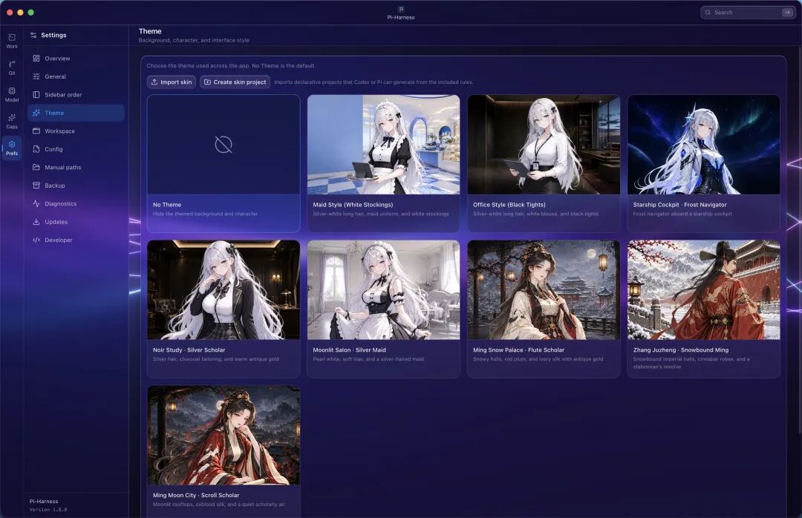Click the Diagnostics pulse icon

(36, 203)
